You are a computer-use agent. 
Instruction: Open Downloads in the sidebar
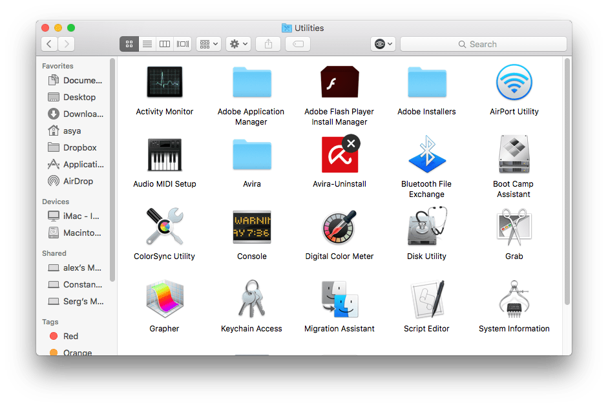click(x=76, y=114)
